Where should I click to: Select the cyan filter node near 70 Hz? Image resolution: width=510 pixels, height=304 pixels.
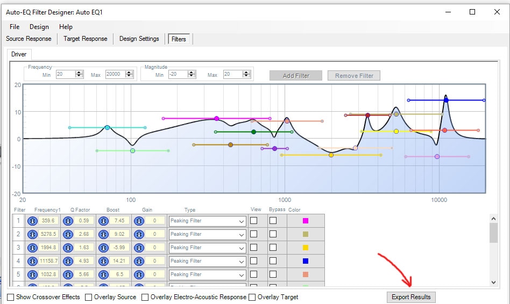coord(108,128)
